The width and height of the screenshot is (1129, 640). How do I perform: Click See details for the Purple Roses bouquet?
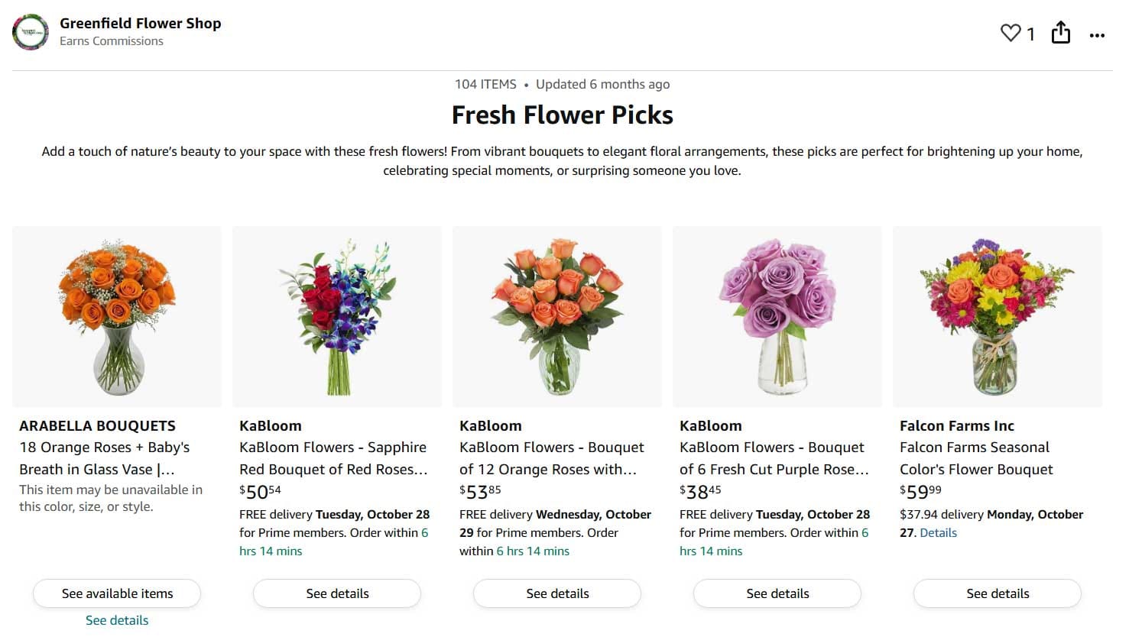(777, 593)
